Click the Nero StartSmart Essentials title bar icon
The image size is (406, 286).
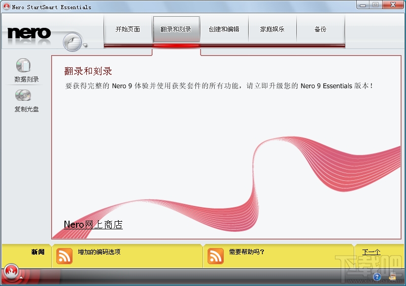pyautogui.click(x=7, y=7)
